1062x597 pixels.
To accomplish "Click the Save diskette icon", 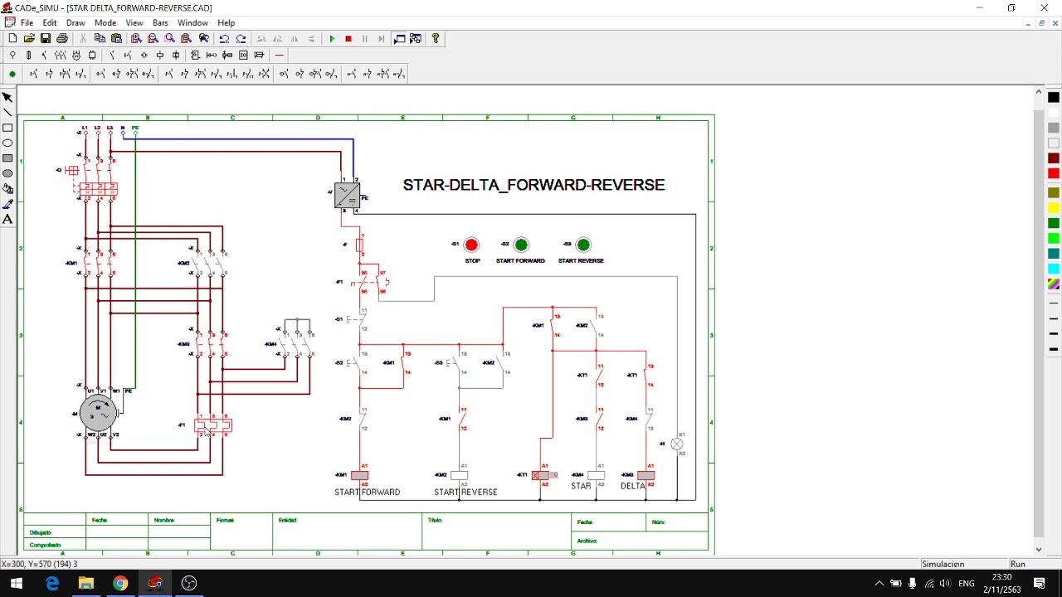I will [x=46, y=39].
